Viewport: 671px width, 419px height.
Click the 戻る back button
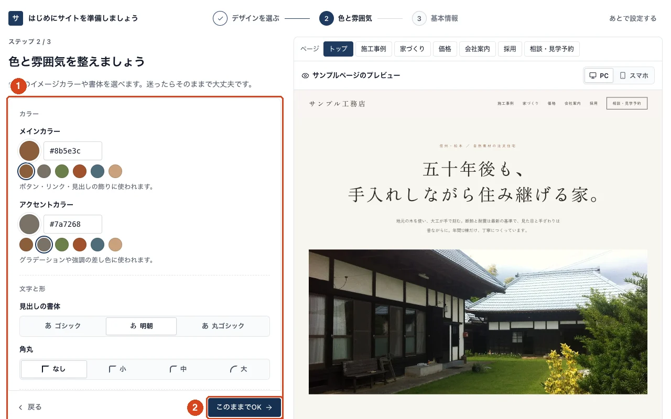click(x=30, y=407)
